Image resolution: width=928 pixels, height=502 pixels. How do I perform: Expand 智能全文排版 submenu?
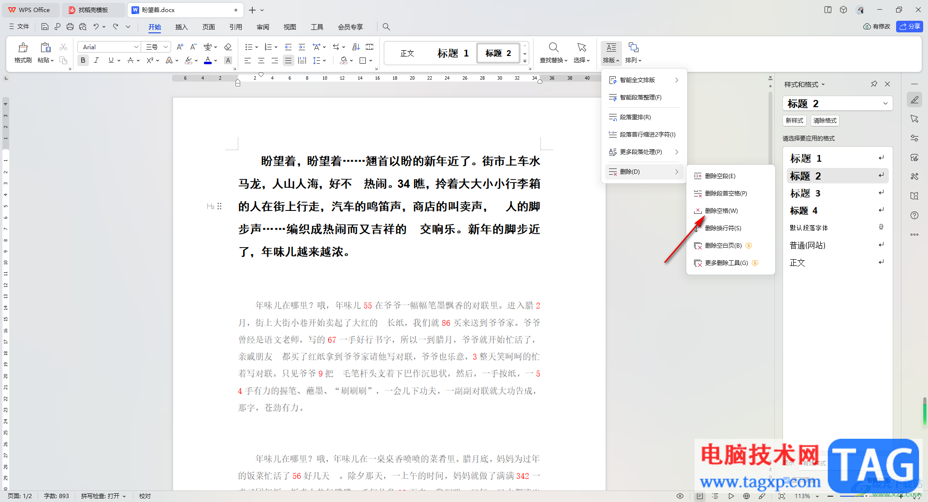tap(644, 80)
